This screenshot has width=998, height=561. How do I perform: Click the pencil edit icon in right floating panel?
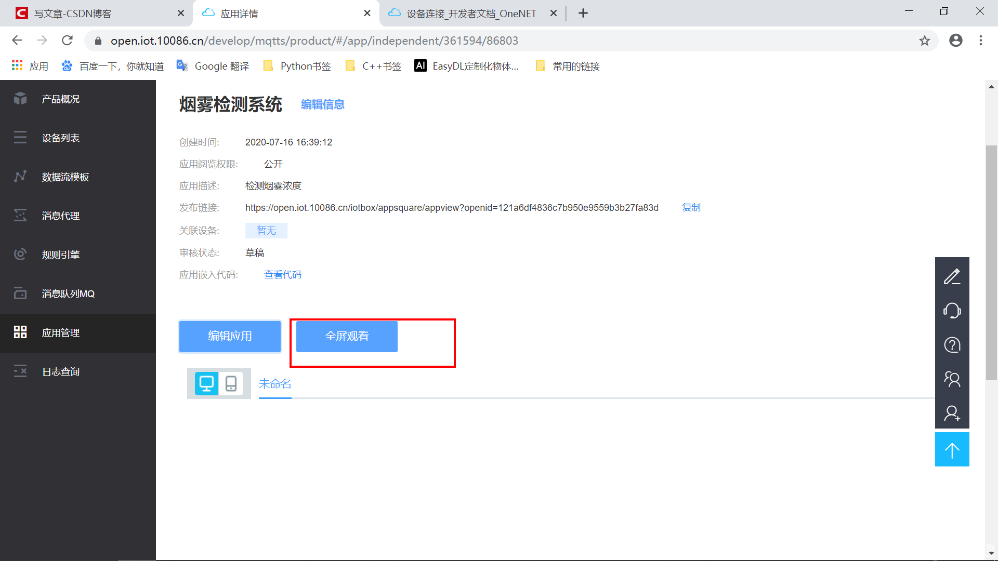pyautogui.click(x=952, y=276)
